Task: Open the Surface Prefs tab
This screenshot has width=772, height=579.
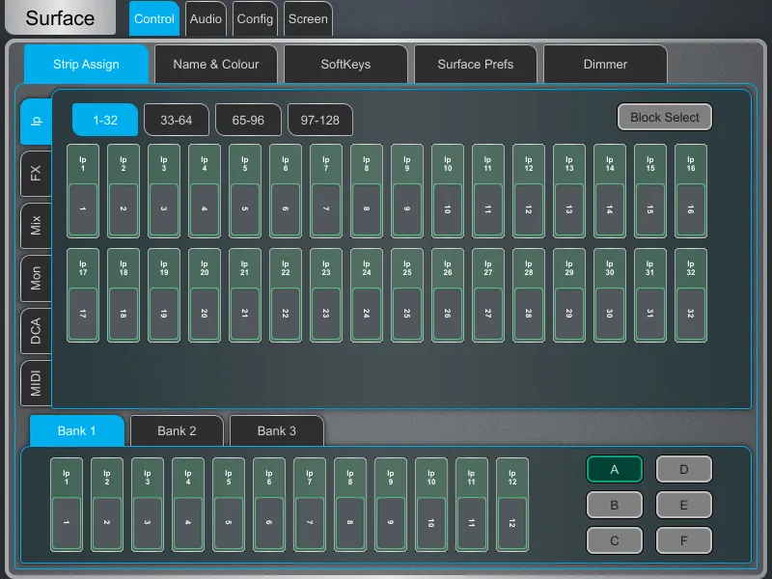Action: click(x=476, y=64)
